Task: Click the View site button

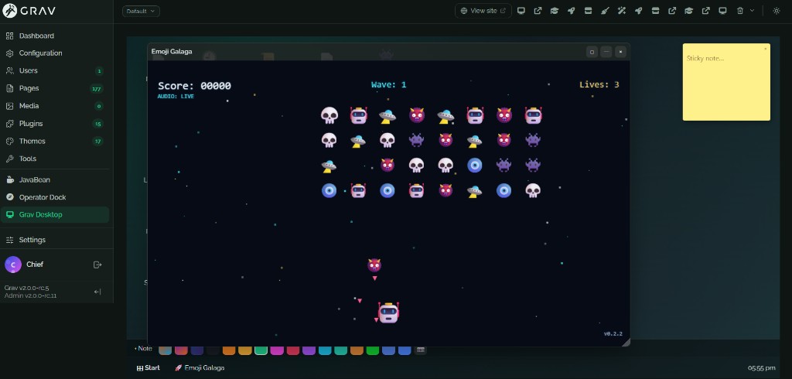Action: tap(483, 11)
